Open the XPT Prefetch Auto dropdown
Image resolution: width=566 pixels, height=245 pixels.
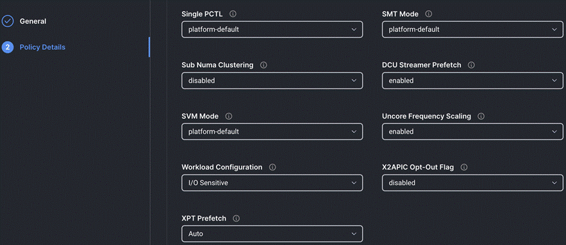272,234
